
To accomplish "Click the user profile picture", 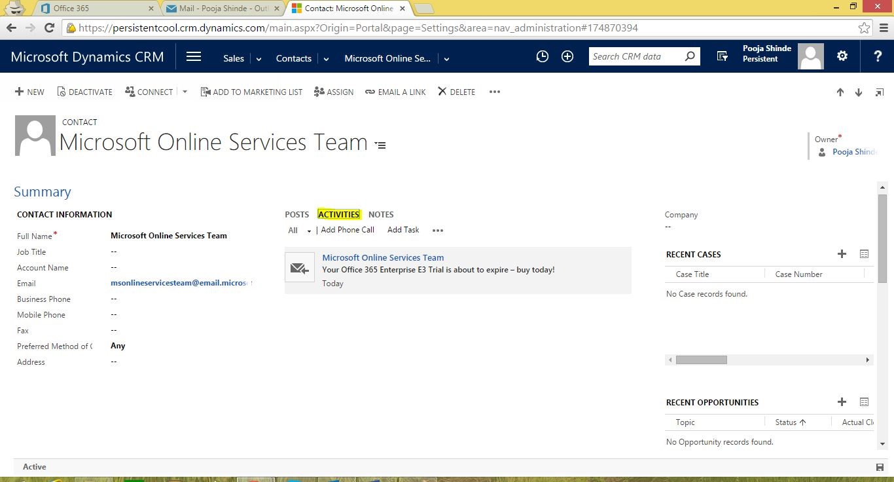I will click(x=810, y=56).
